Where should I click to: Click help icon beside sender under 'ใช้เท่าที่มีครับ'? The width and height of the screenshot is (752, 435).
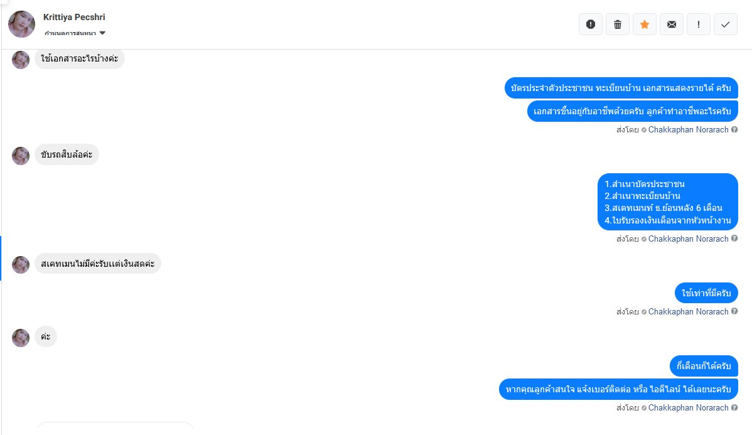point(734,311)
